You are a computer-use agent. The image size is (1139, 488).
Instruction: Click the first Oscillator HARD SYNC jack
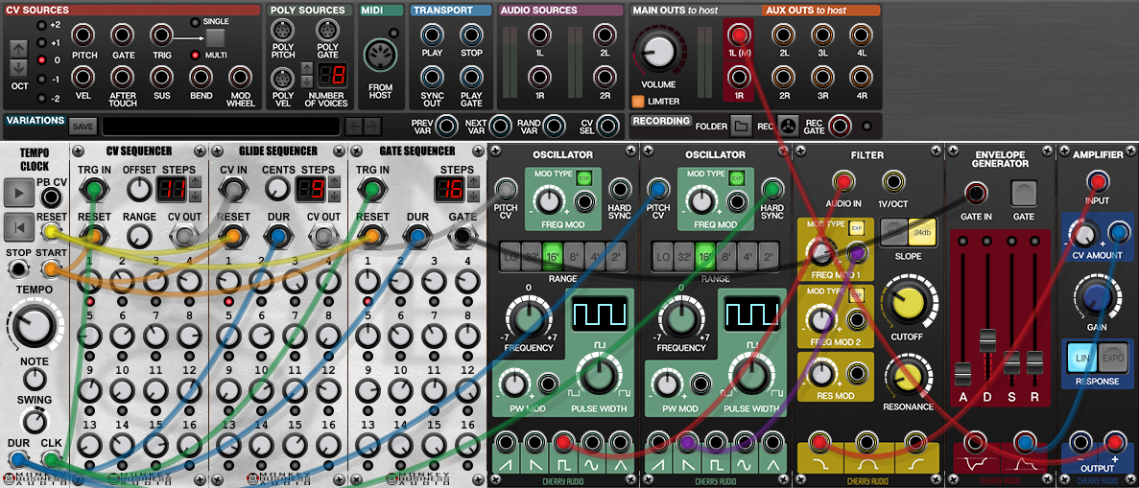(619, 190)
